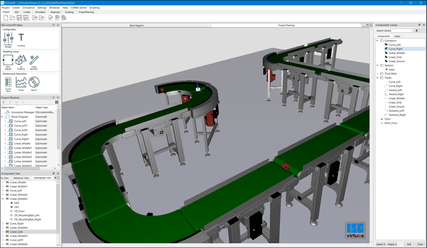Open the Block Diagram modelling view
This screenshot has height=248, width=427.
click(x=8, y=60)
